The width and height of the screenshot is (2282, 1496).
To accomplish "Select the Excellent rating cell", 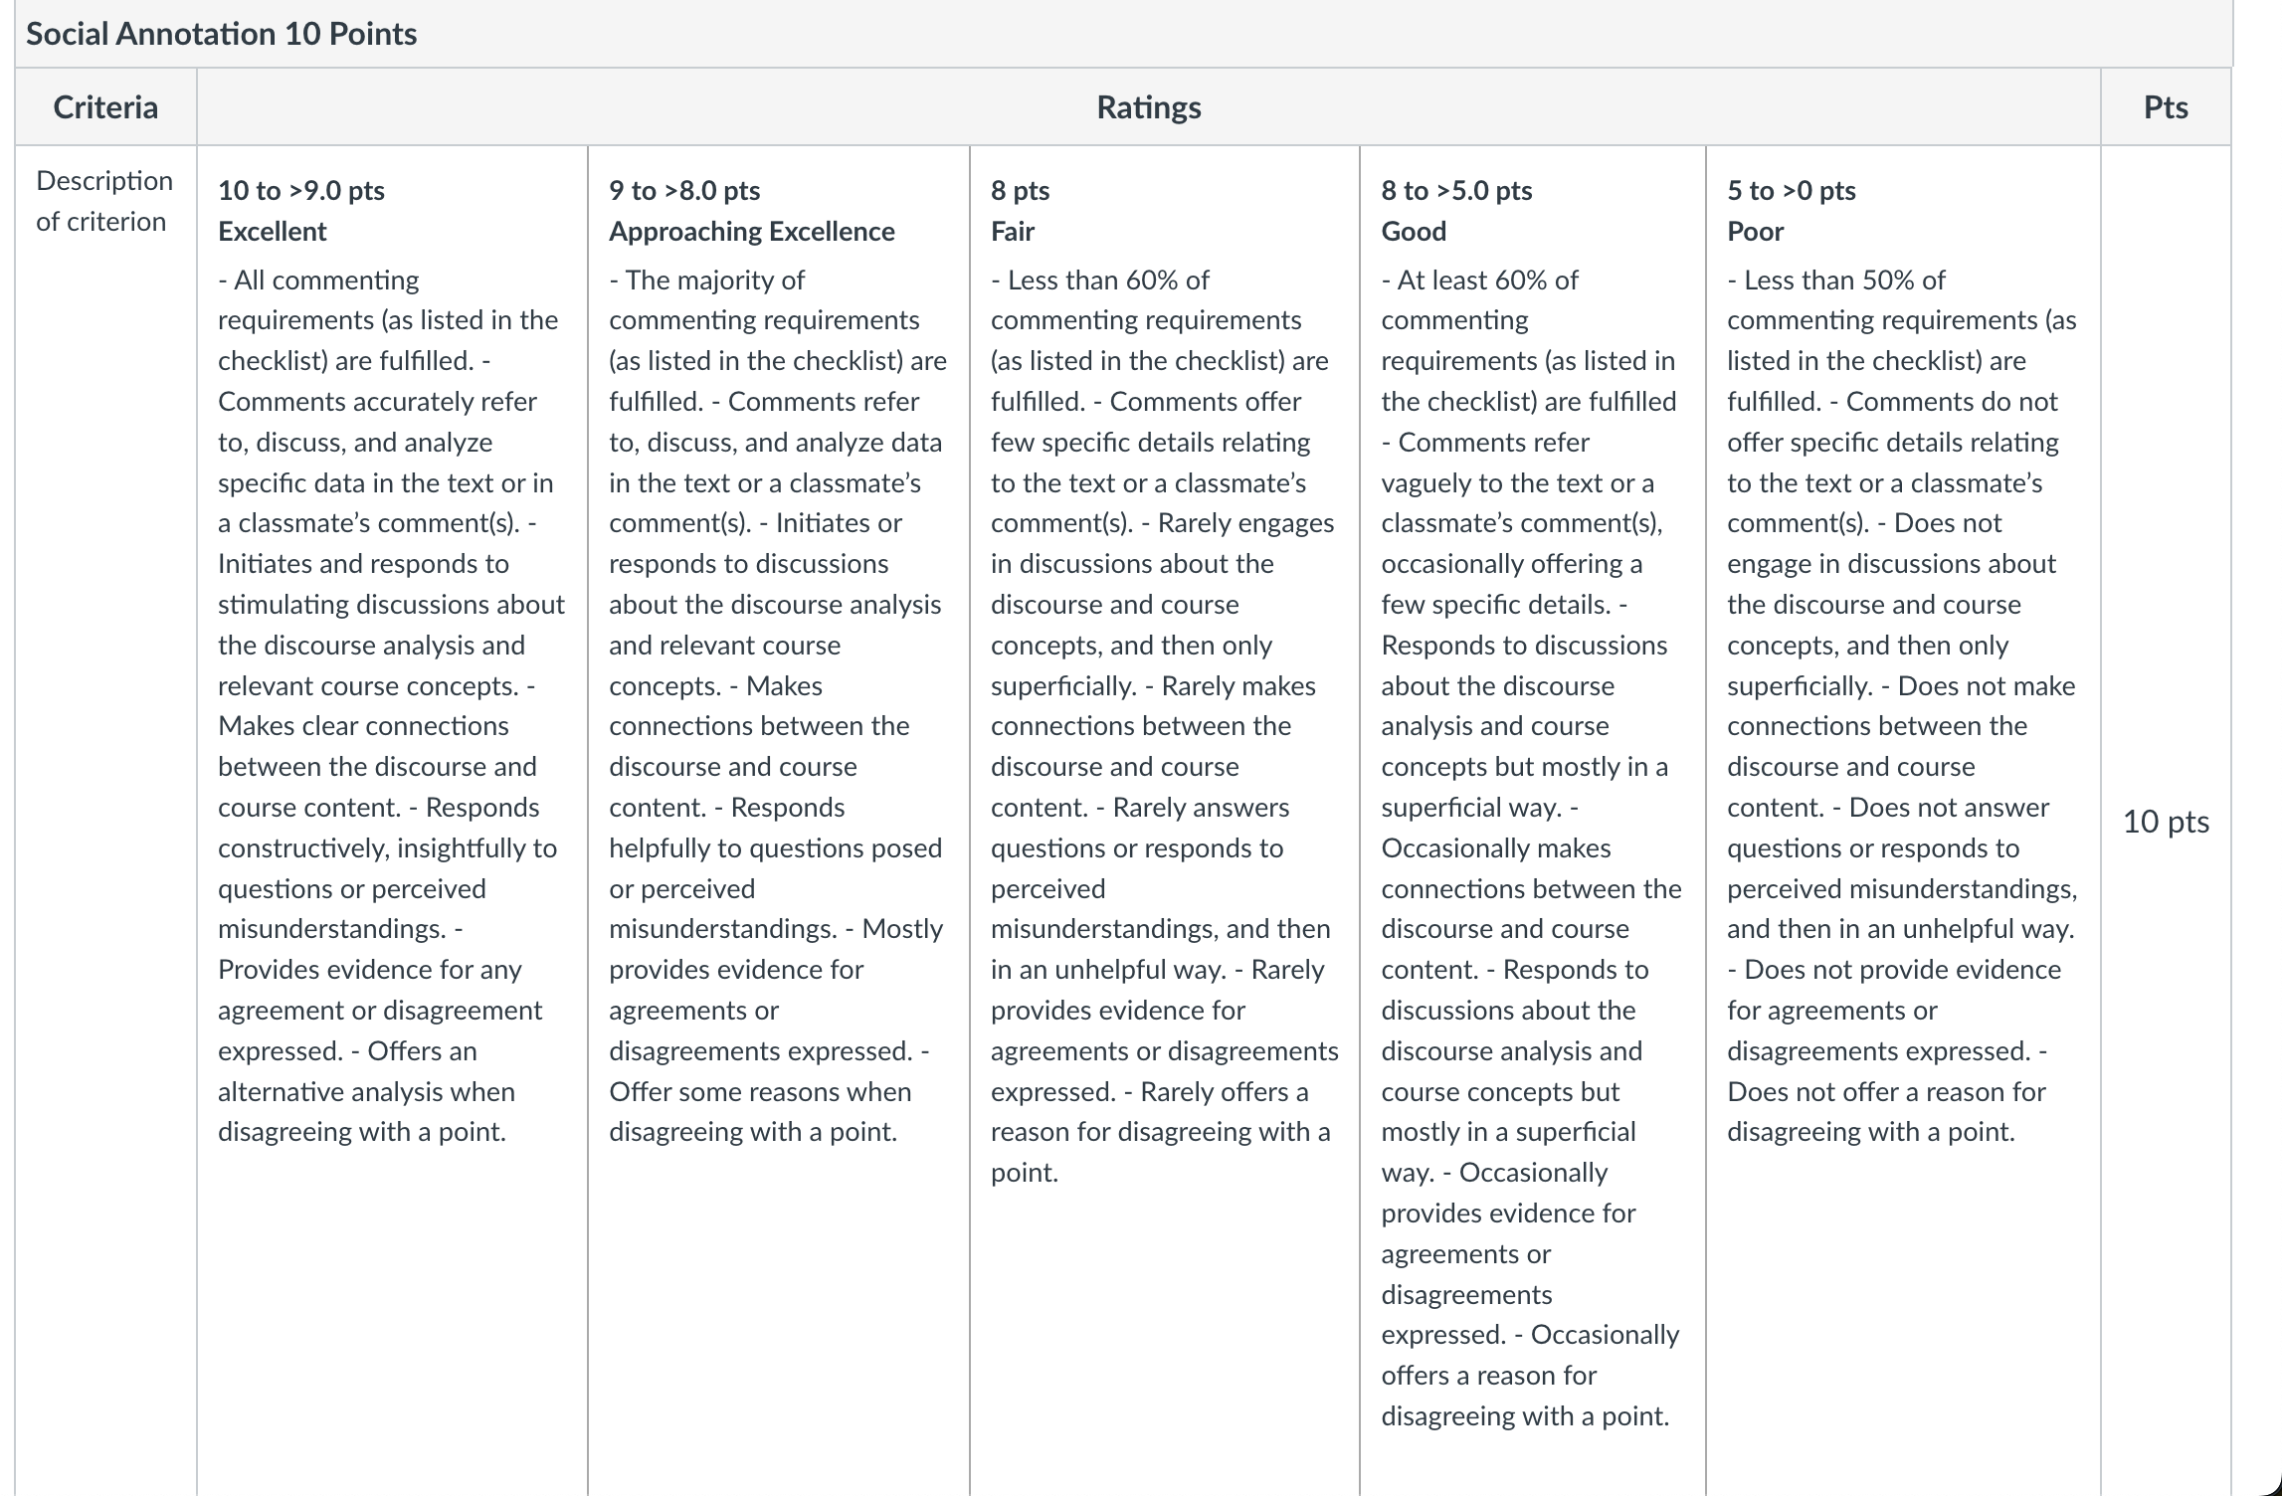I will point(392,821).
